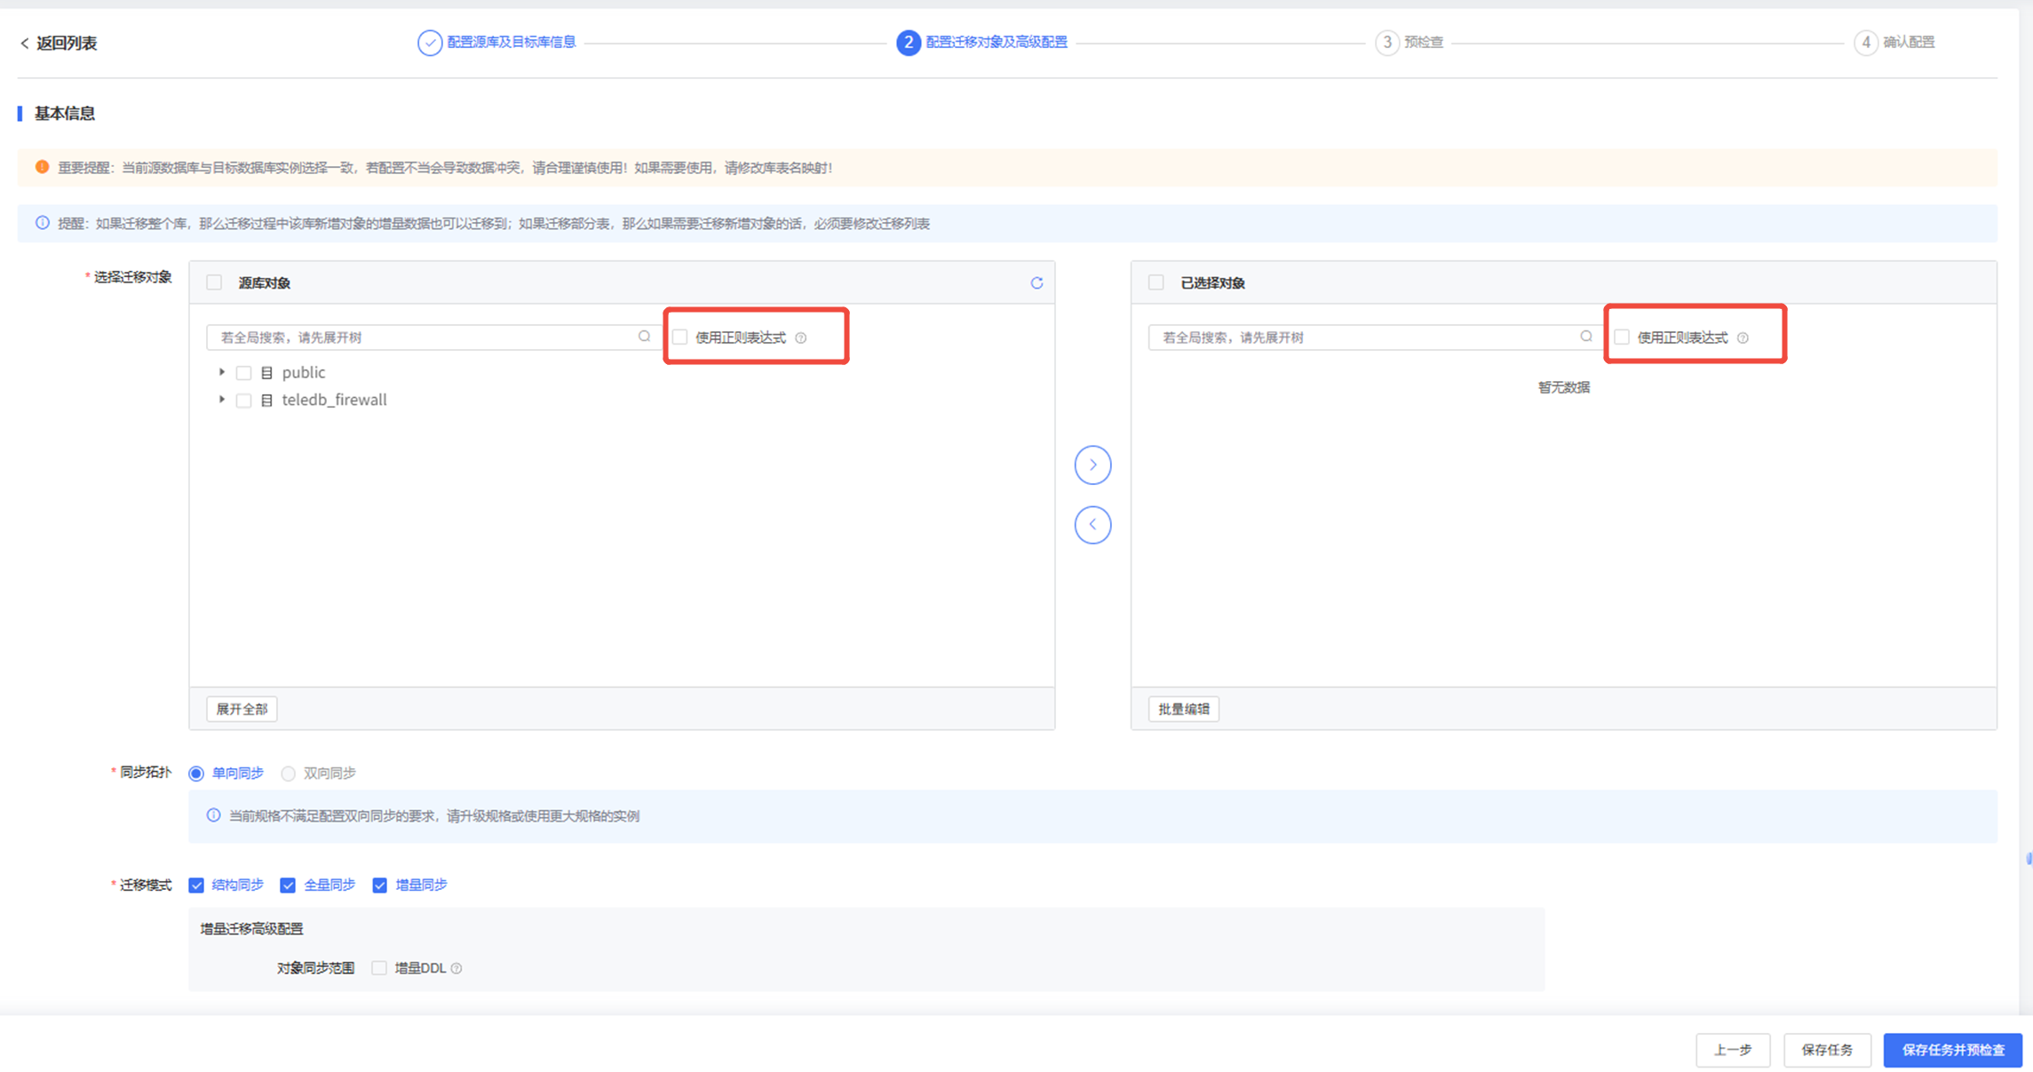Move objects back left with arrow button

(x=1092, y=525)
